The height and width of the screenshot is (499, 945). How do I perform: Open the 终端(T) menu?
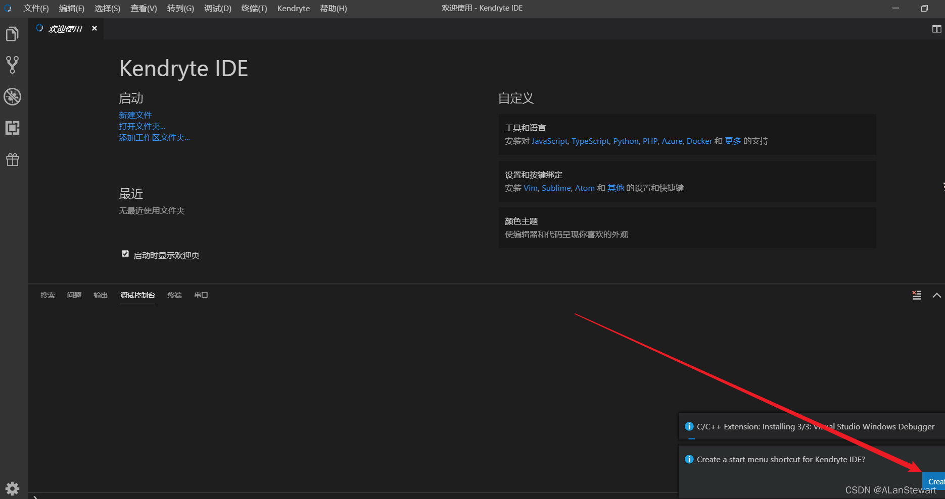click(x=254, y=8)
